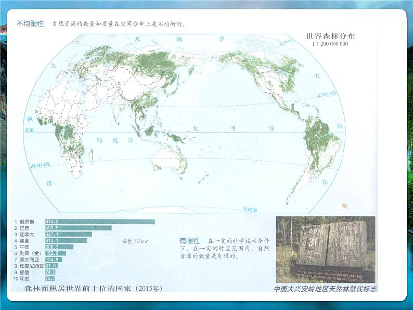This screenshot has width=413, height=310.
Task: Click the 印度 70.7 bar
Action: point(50,278)
